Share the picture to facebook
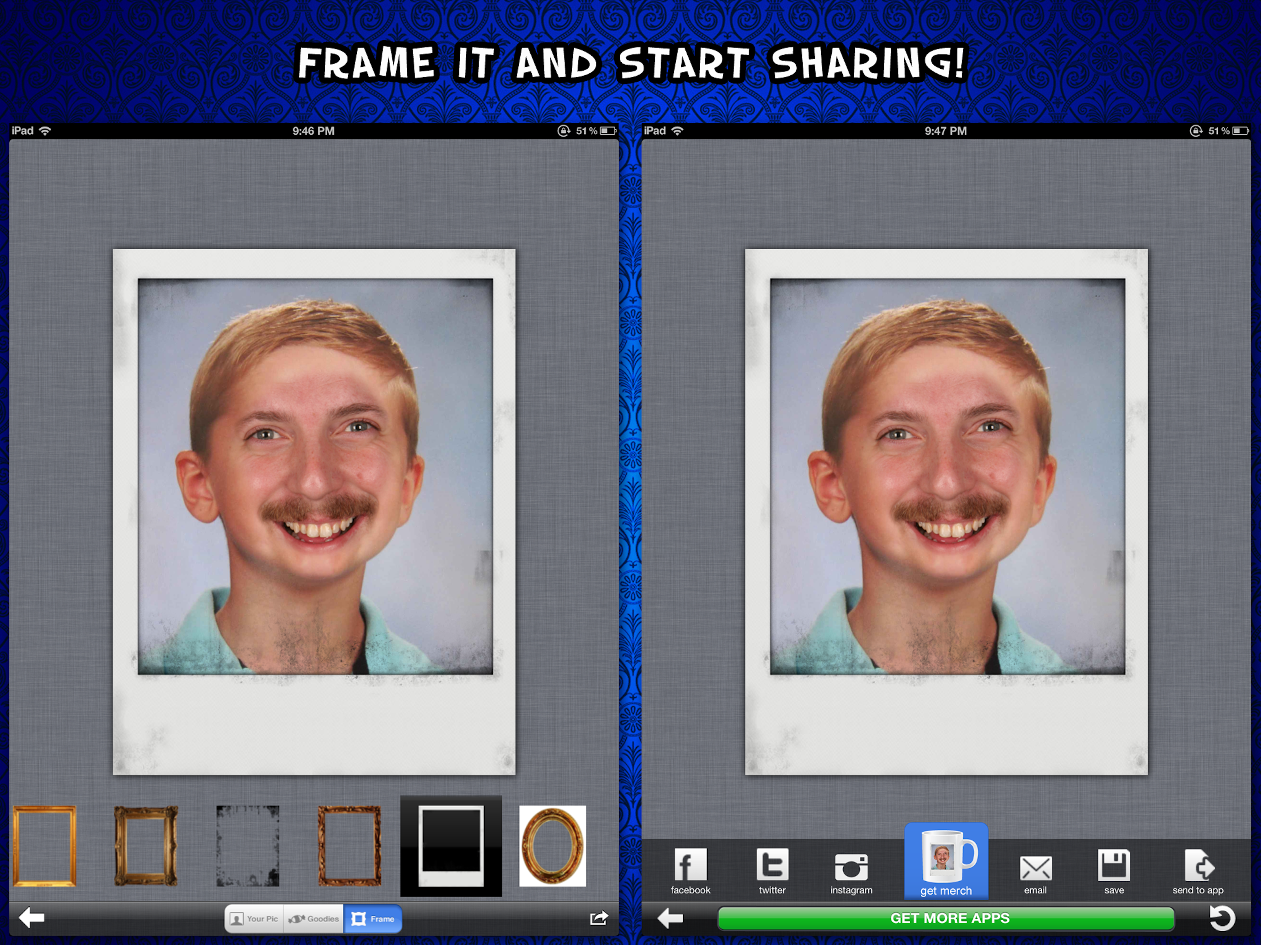This screenshot has width=1261, height=945. tap(691, 872)
